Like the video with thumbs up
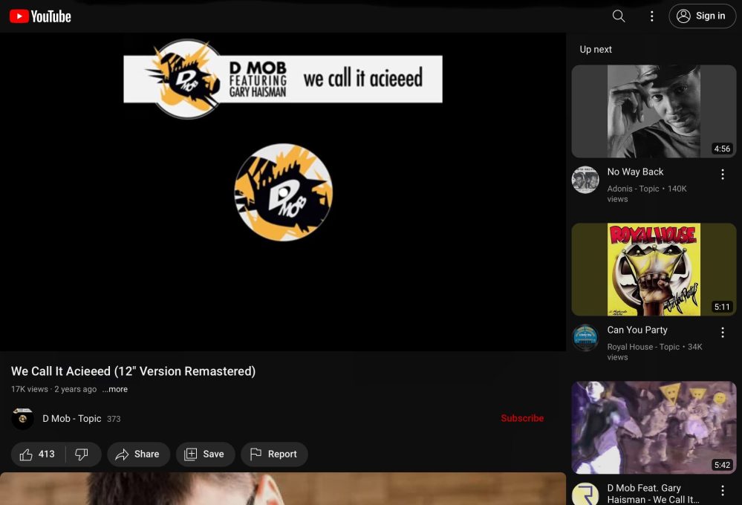 pos(38,454)
